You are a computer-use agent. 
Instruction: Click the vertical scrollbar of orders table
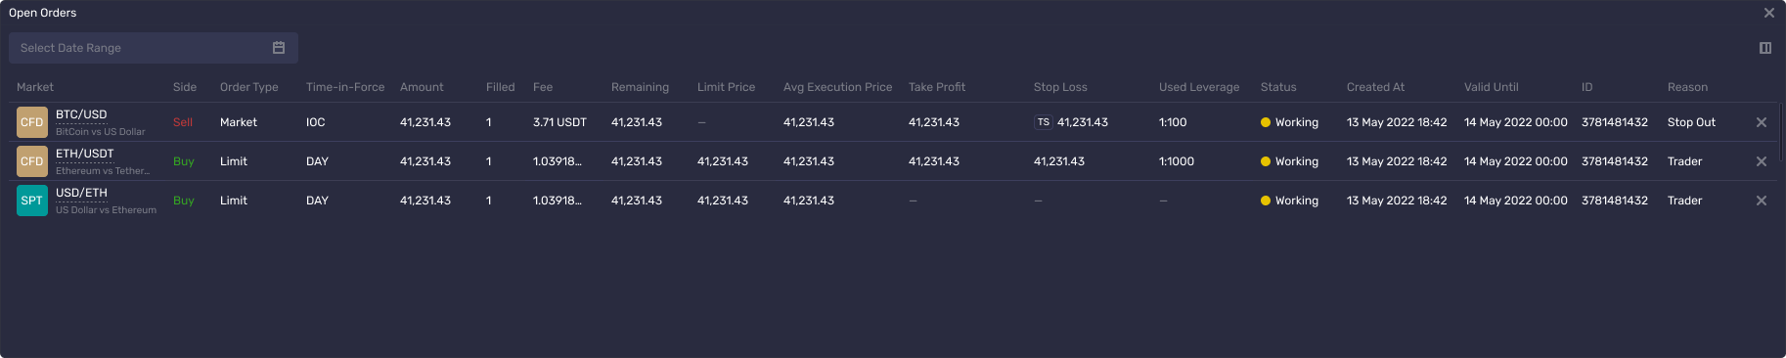[1781, 132]
